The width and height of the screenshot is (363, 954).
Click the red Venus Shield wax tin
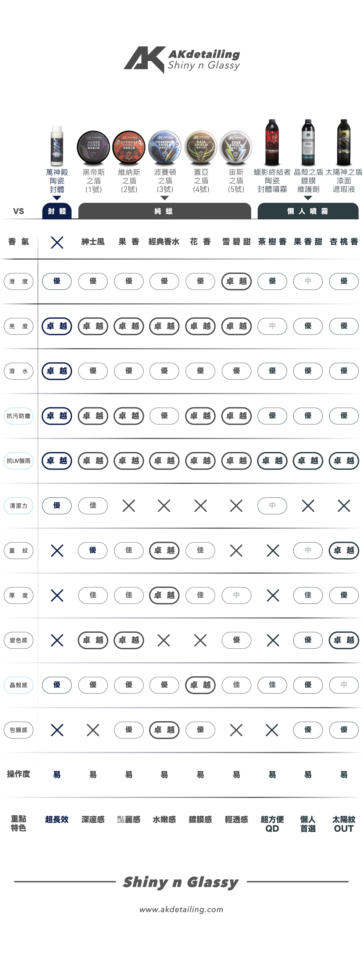(129, 147)
